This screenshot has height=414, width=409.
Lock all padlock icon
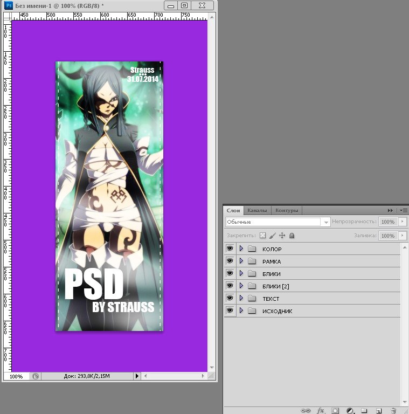tap(292, 235)
